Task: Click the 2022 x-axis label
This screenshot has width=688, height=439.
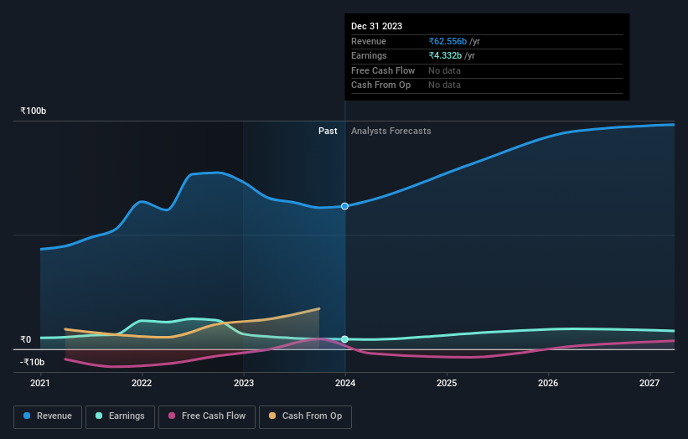Action: 142,384
